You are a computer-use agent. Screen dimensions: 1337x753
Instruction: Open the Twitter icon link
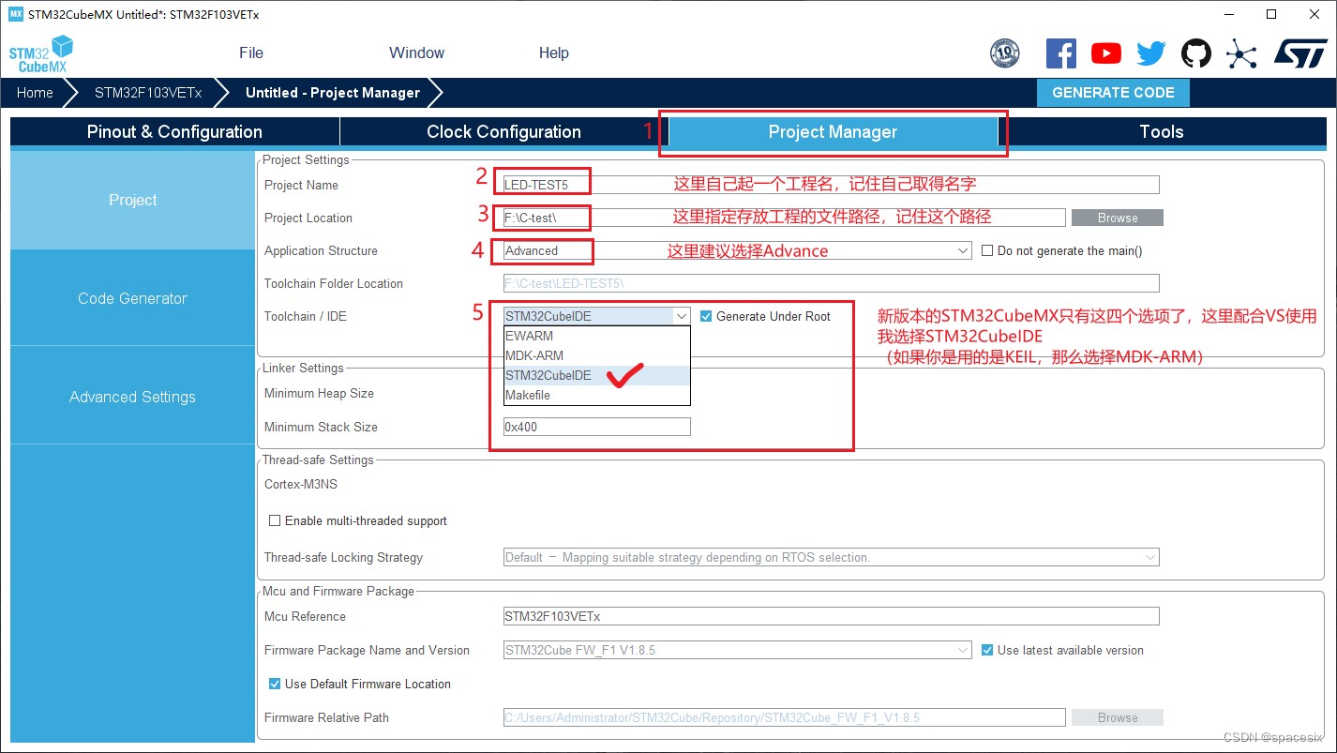pos(1151,53)
